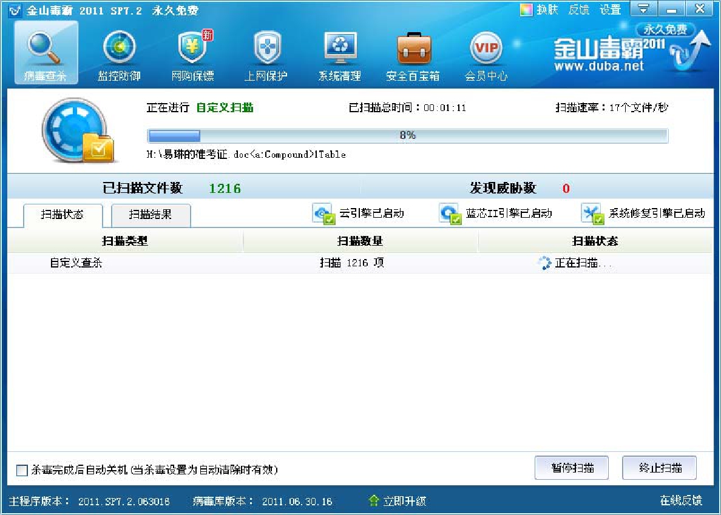
Task: Click the scan progress bar at 8%
Action: pos(407,135)
